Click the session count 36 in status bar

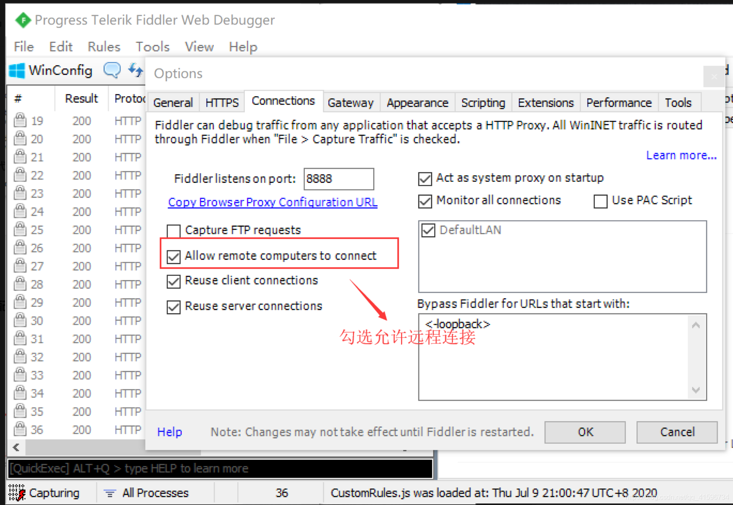tap(282, 493)
